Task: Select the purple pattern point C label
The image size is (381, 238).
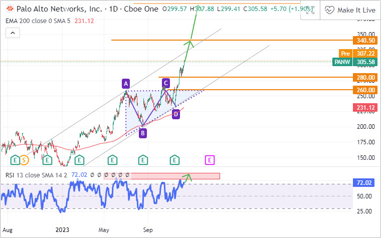Action: 166,83
